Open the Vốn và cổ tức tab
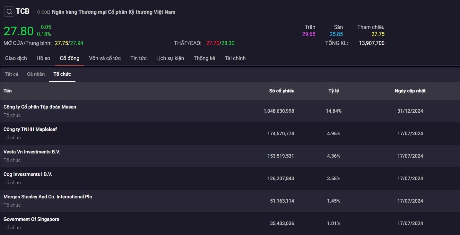Image resolution: width=460 pixels, height=235 pixels. pos(105,58)
